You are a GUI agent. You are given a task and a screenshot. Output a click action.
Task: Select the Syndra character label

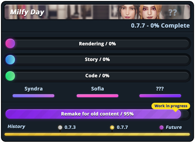[33, 89]
